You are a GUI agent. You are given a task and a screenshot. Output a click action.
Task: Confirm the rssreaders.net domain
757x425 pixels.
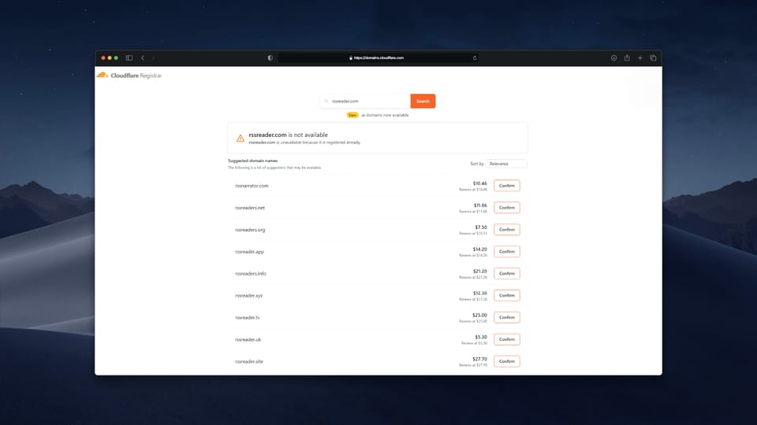pyautogui.click(x=507, y=208)
